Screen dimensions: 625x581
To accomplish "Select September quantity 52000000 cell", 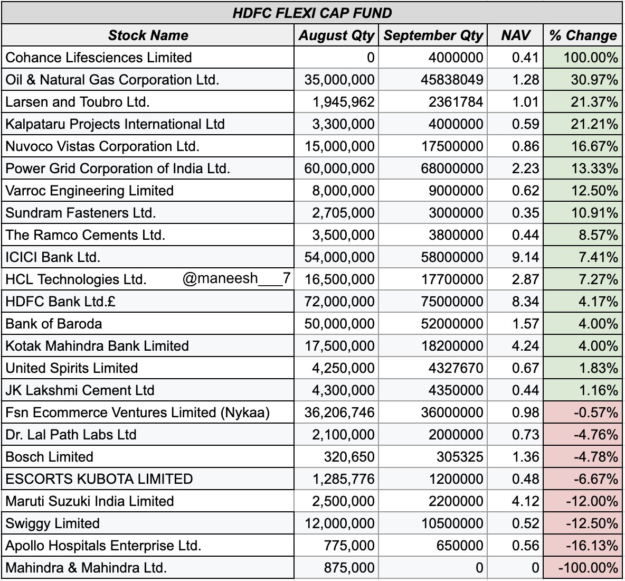I will coord(432,323).
